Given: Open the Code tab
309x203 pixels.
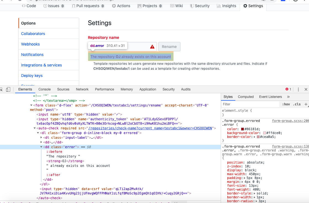Looking at the screenshot, I should [x=29, y=6].
